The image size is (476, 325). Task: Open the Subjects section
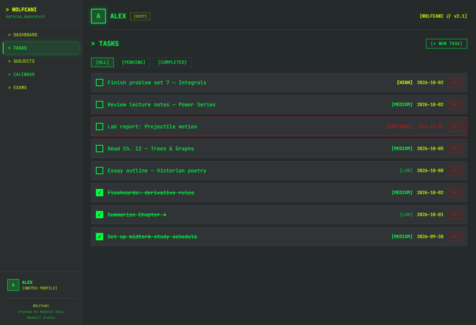(x=41, y=61)
